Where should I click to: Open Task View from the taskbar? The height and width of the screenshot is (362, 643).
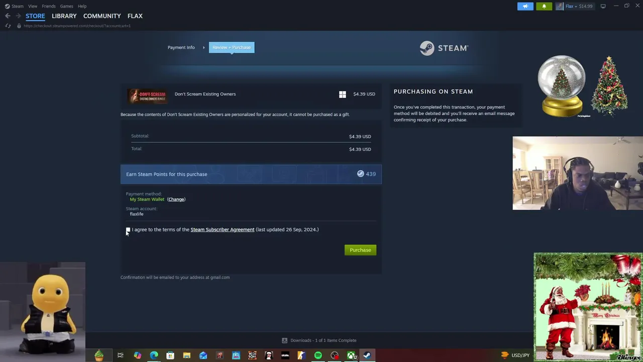tap(121, 355)
